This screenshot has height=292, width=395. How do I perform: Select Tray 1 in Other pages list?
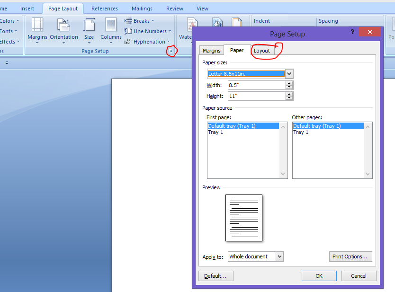[x=301, y=133]
